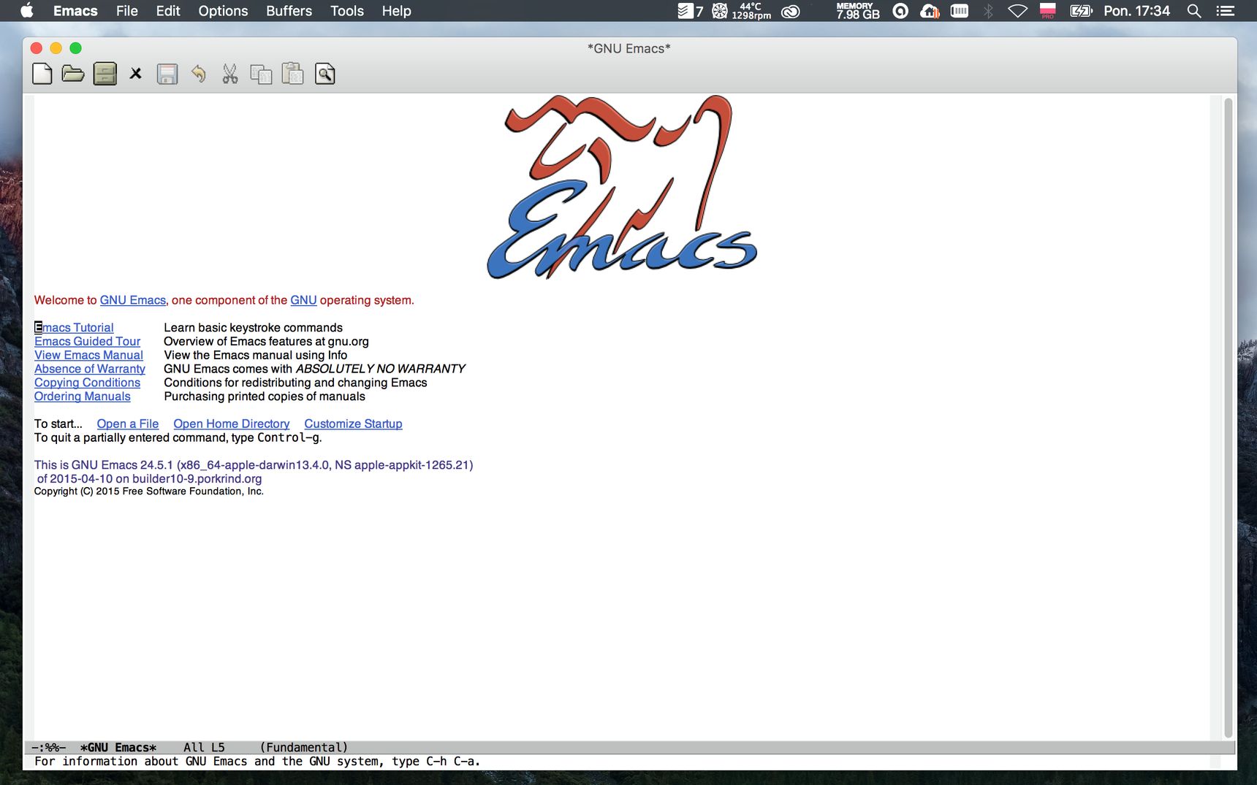This screenshot has height=785, width=1257.
Task: Copy with the duplicate pages icon
Action: pyautogui.click(x=261, y=74)
